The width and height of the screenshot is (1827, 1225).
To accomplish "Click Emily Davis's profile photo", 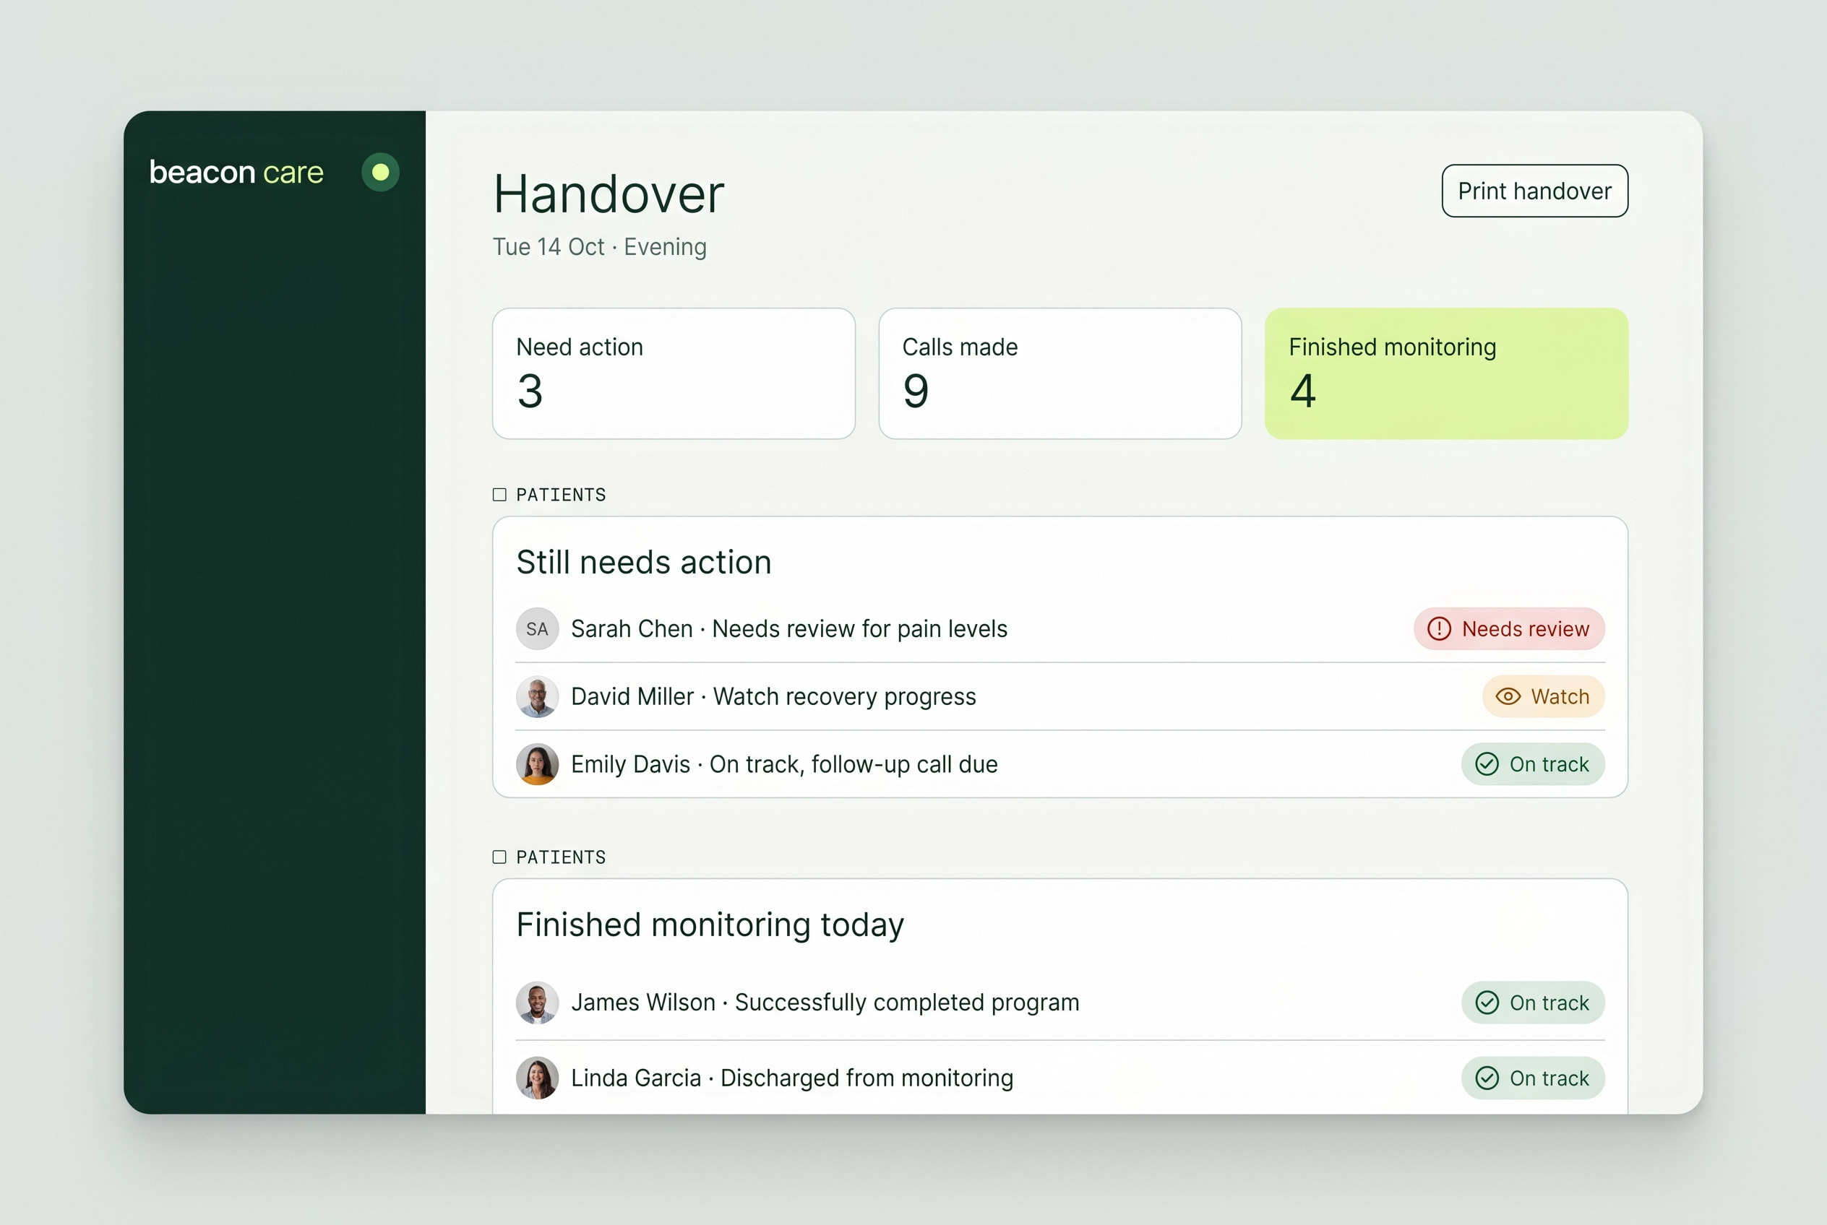I will (537, 764).
